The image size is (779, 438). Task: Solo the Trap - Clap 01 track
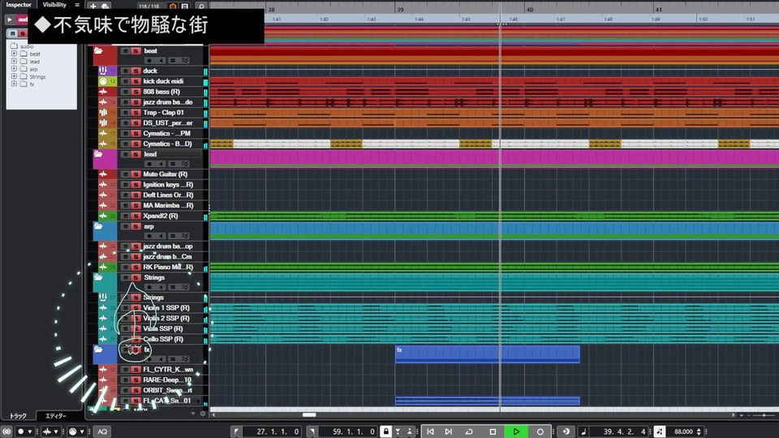click(x=136, y=113)
